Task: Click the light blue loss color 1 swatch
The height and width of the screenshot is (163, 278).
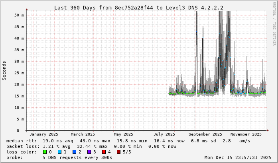Action: point(59,152)
